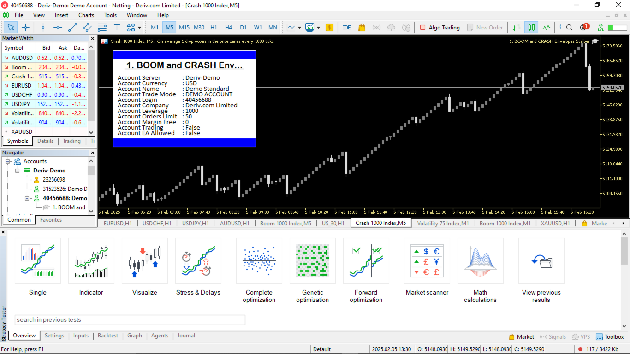Viewport: 630px width, 354px height.
Task: Switch to M15 timeframe
Action: pyautogui.click(x=184, y=27)
